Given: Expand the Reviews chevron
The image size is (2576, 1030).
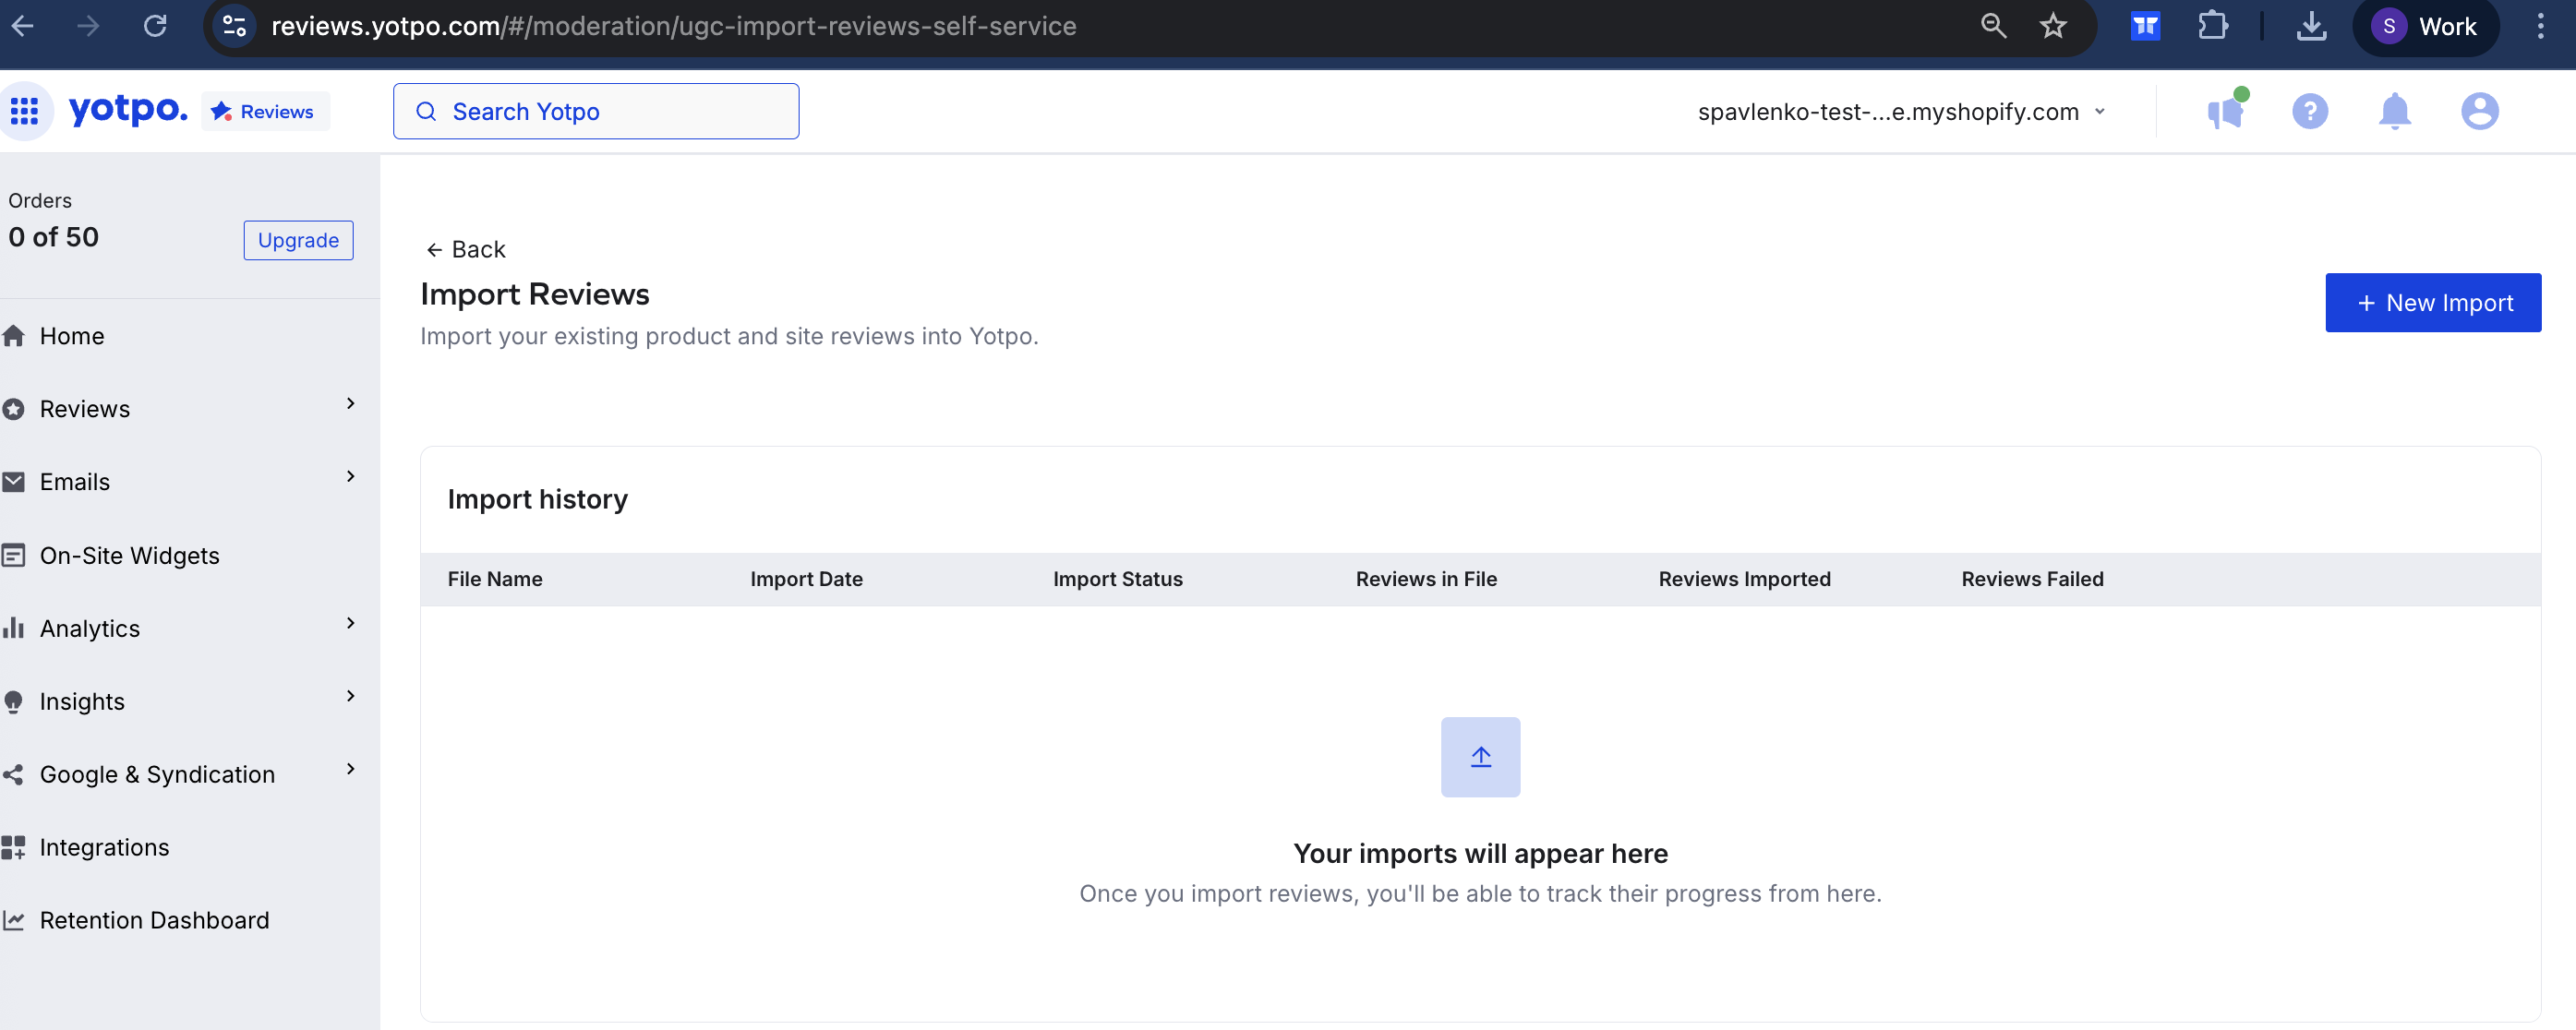Looking at the screenshot, I should click(351, 403).
